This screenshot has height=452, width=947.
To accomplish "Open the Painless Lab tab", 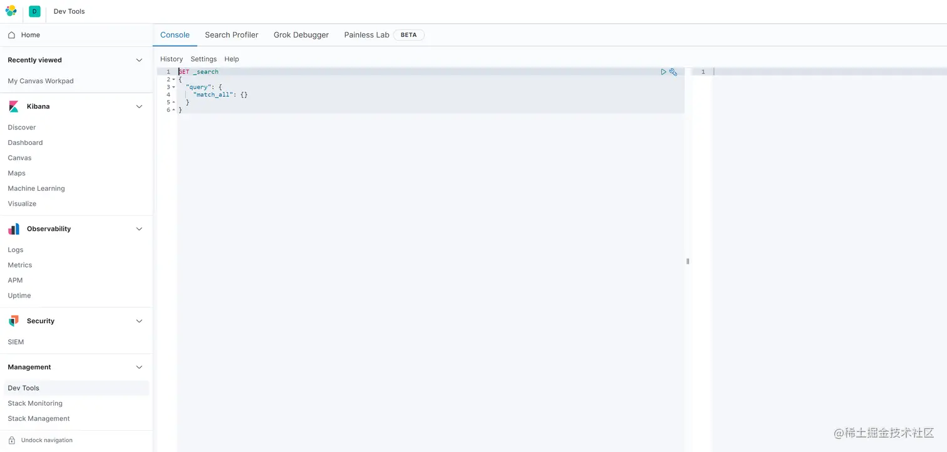I will (366, 35).
